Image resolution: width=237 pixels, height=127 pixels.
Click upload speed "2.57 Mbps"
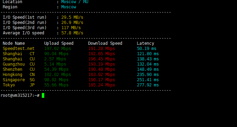[55, 59]
